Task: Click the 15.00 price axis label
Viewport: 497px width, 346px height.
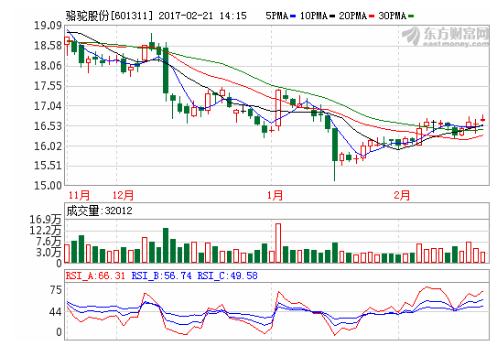Action: click(x=49, y=185)
